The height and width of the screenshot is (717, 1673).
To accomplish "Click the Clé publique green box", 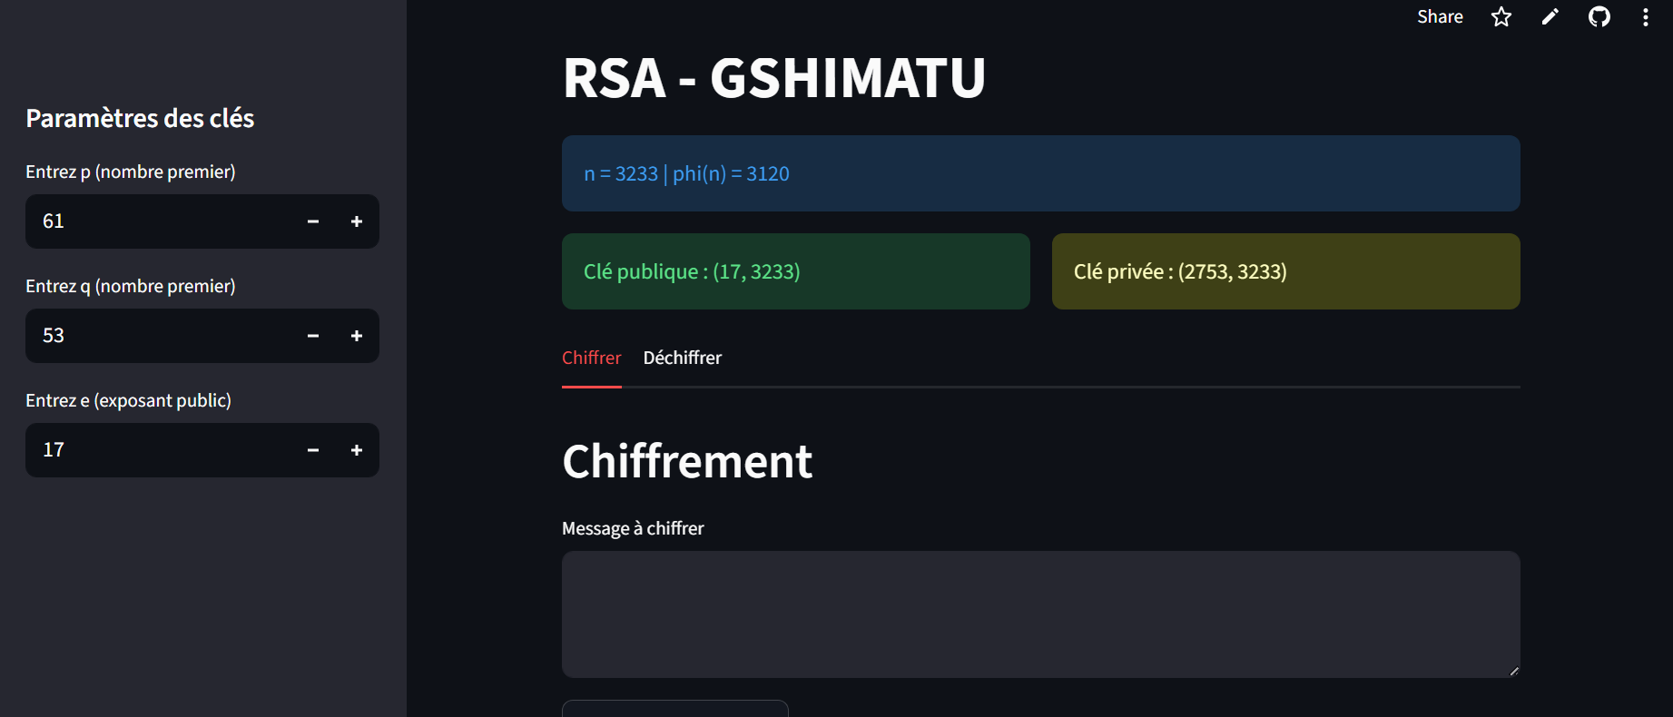I will coord(795,271).
